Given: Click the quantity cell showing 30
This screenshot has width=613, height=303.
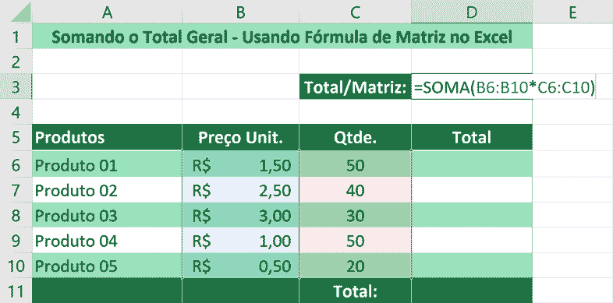Looking at the screenshot, I should pos(355,215).
